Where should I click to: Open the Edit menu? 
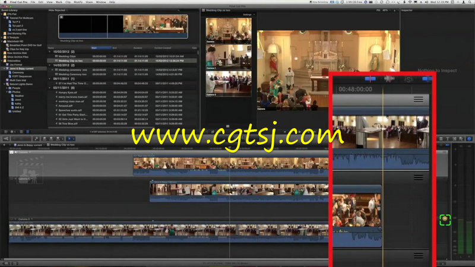[x=40, y=2]
